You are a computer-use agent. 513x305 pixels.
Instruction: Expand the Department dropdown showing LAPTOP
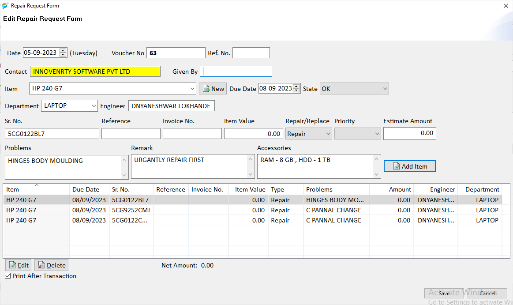[94, 105]
